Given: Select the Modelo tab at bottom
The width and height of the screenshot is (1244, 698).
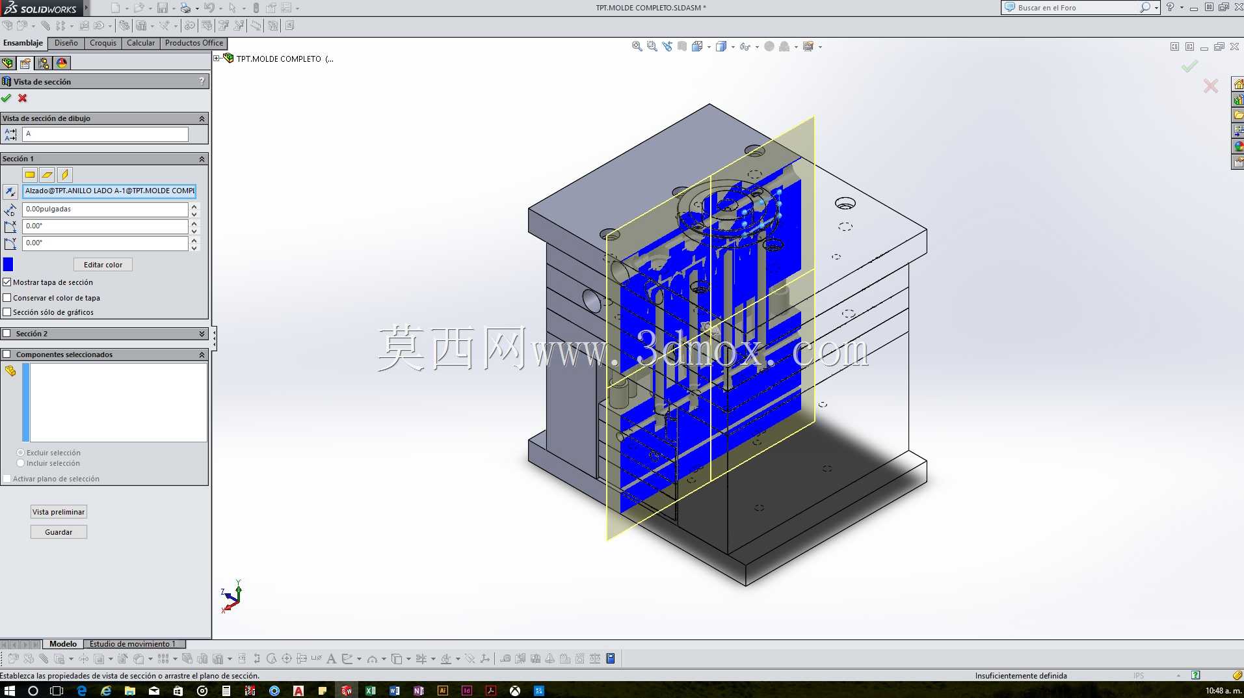Looking at the screenshot, I should 63,644.
